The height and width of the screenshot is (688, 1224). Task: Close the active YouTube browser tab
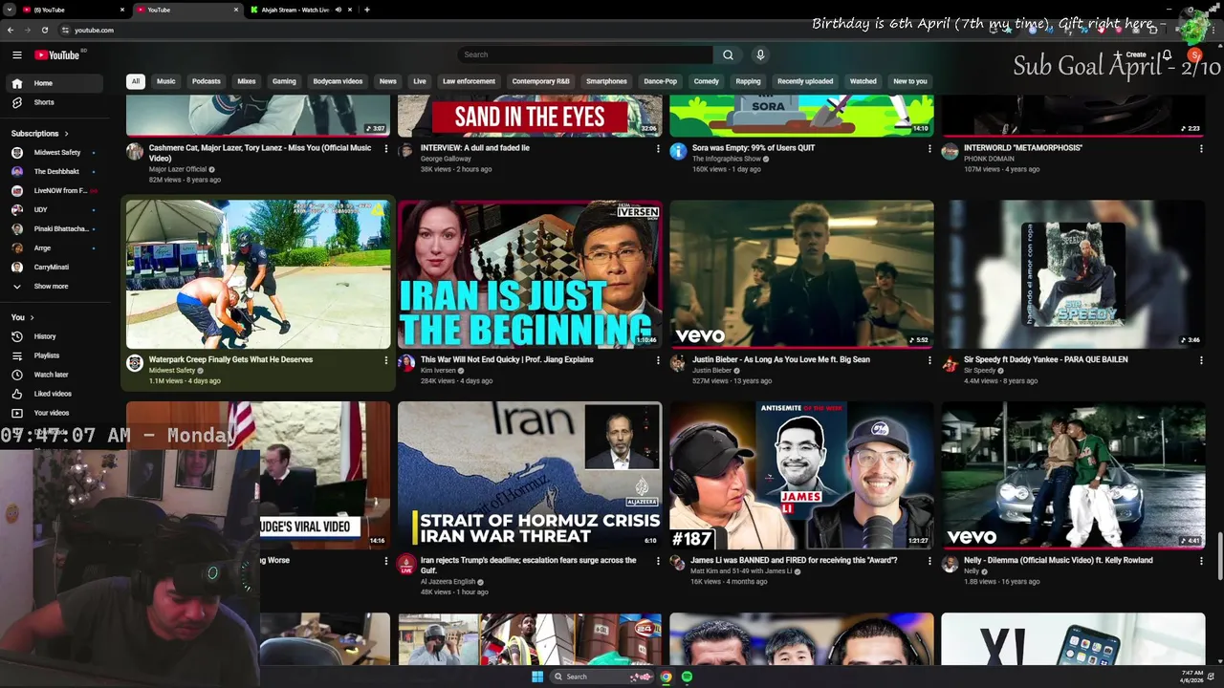pos(235,10)
